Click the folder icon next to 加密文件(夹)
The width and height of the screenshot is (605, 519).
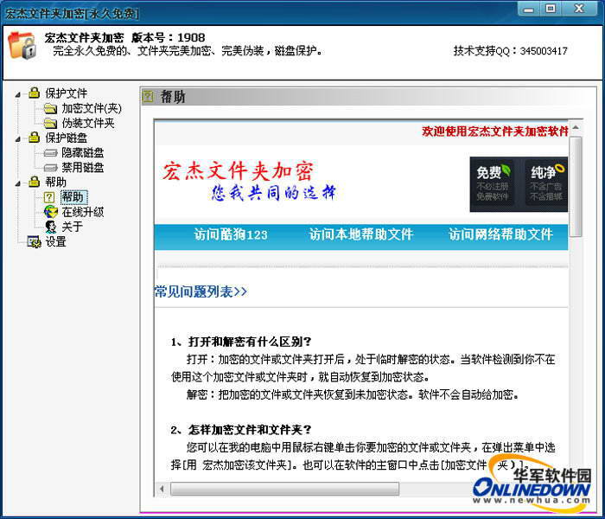pyautogui.click(x=50, y=108)
